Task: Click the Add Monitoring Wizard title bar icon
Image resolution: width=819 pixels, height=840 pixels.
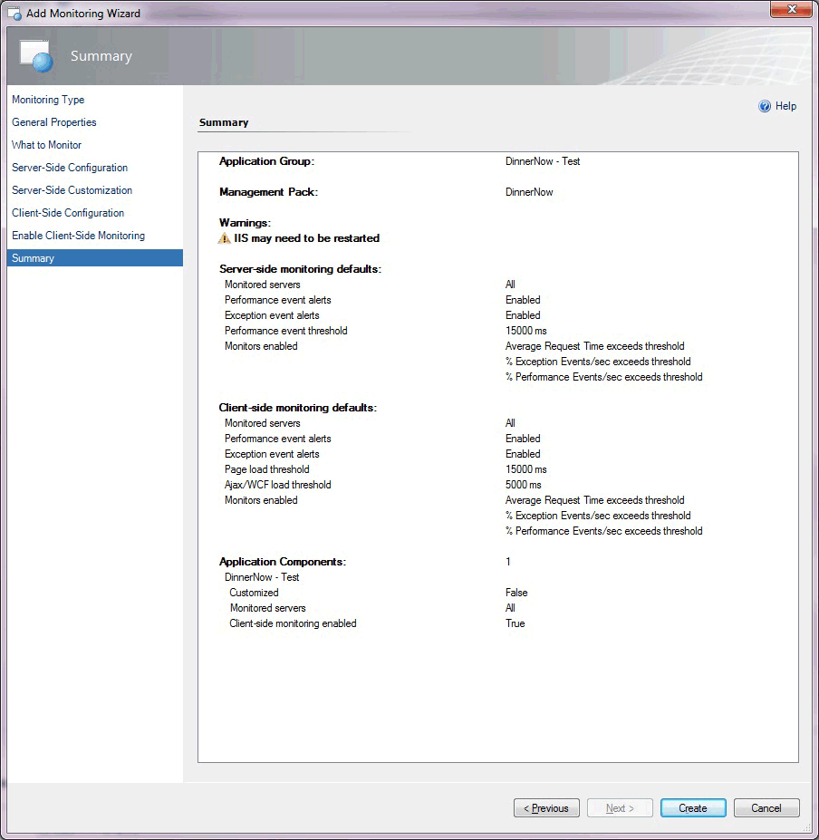Action: (x=12, y=13)
